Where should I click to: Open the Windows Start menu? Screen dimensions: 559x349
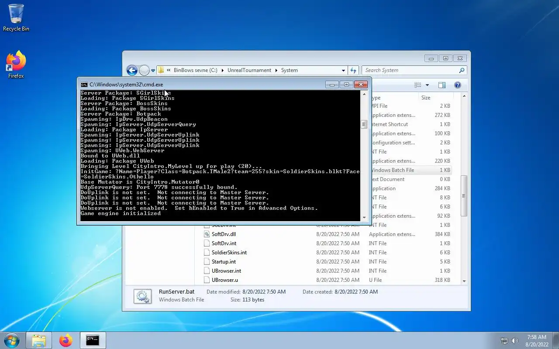(x=12, y=340)
